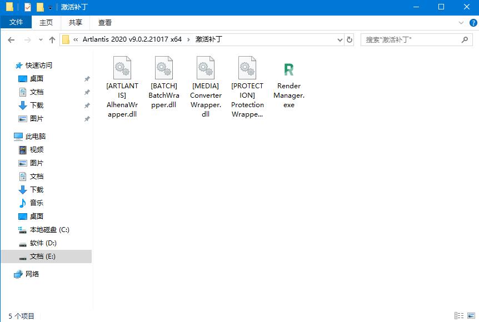This screenshot has height=322, width=479.
Task: Expand the address bar history dropdown
Action: [340, 39]
